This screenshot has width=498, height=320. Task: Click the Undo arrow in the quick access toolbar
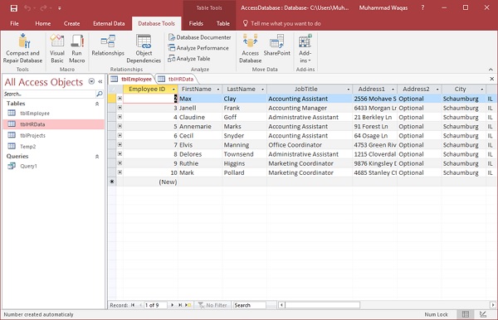27,8
